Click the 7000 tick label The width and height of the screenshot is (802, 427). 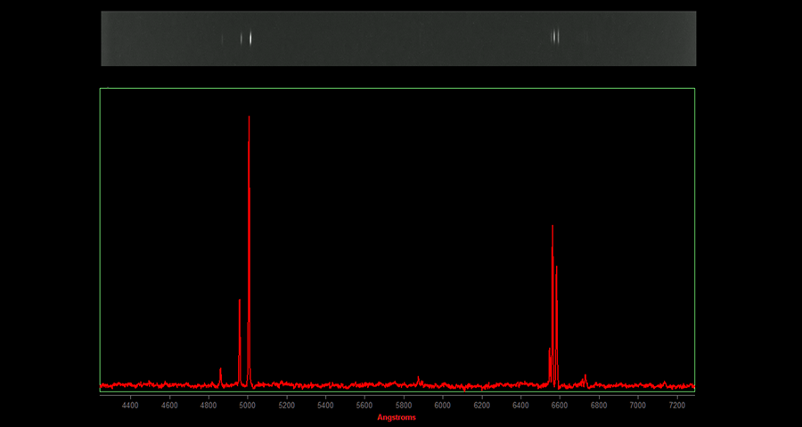click(x=637, y=405)
